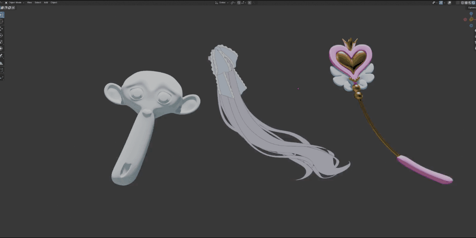Select the Select Box tool

coord(2,15)
